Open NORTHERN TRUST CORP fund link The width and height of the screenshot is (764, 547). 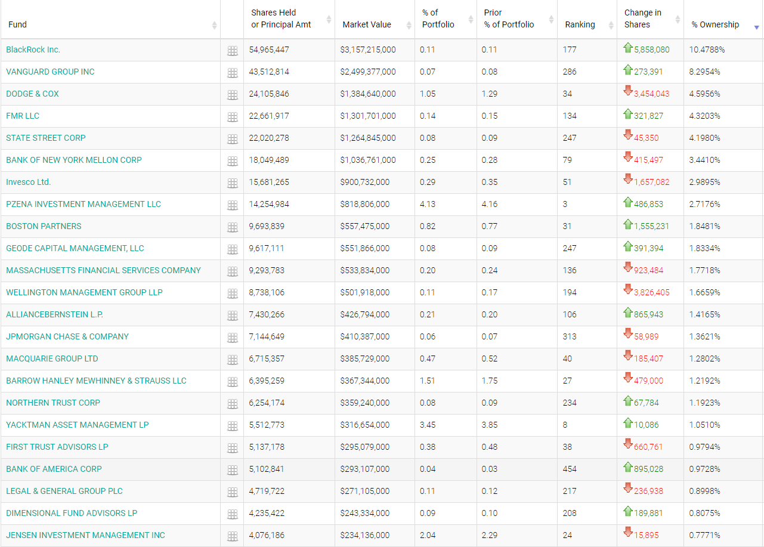(x=53, y=403)
